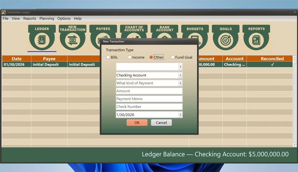Expand the What kind of Payment dropdown

pyautogui.click(x=180, y=83)
